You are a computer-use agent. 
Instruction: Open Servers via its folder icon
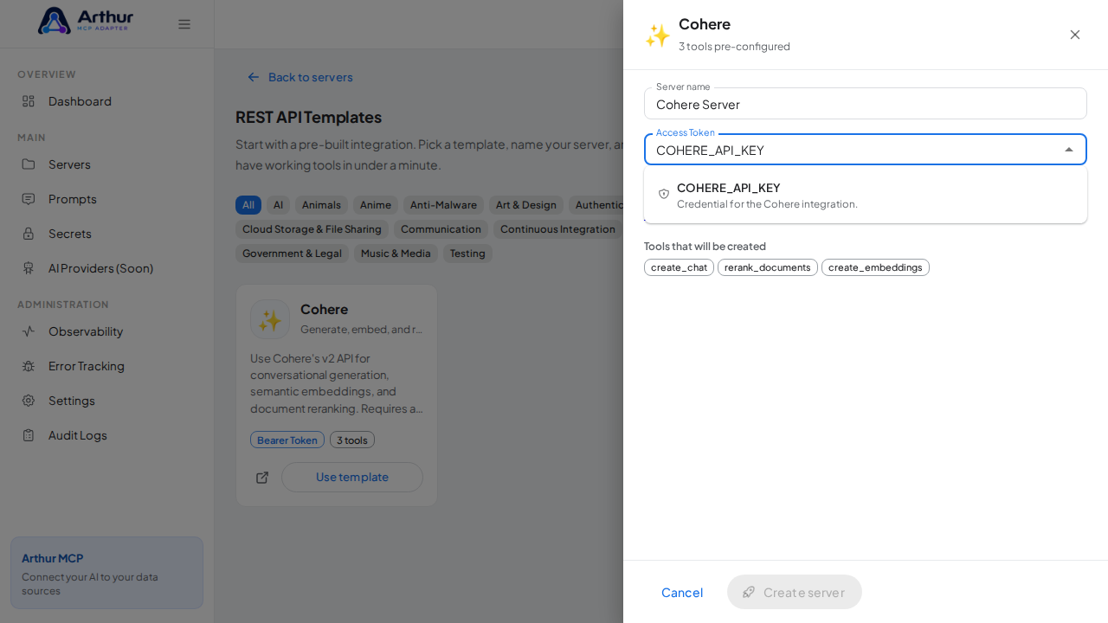[29, 164]
